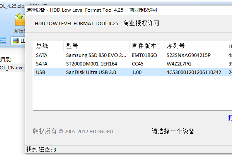Click the 型号 column header
Viewport: 232px width, 155px height.
click(x=96, y=46)
